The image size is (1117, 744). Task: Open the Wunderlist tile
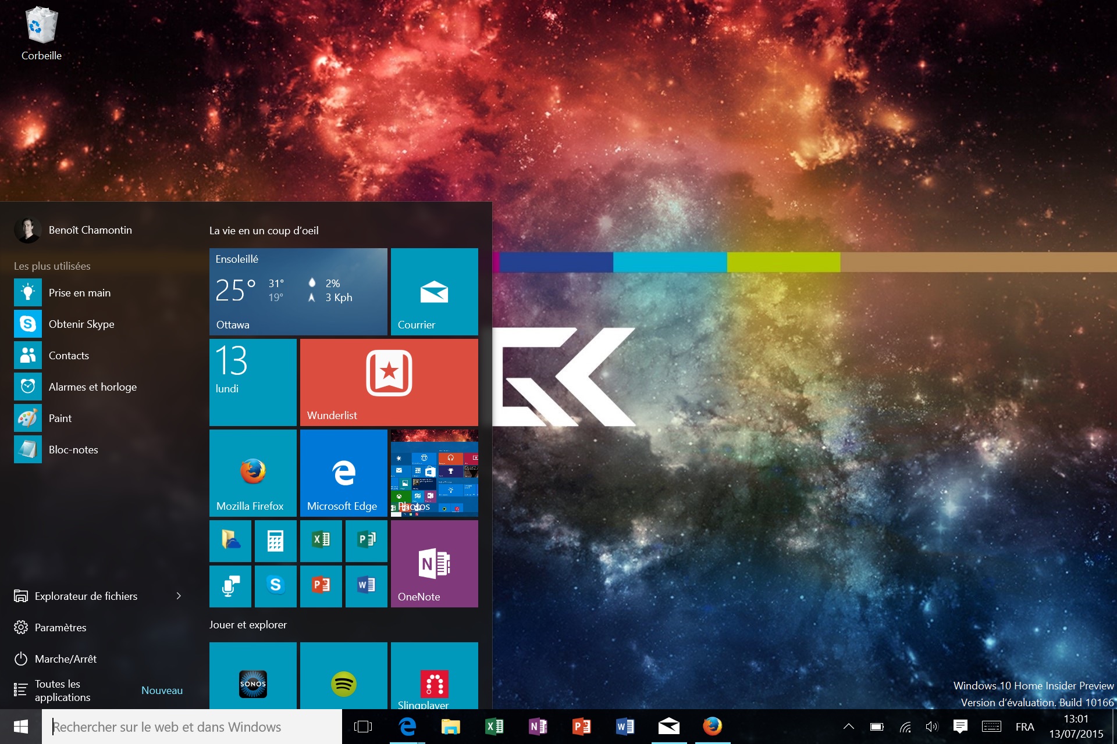click(x=389, y=382)
